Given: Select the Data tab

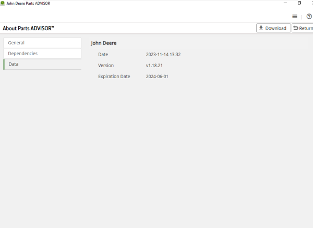Looking at the screenshot, I should point(42,65).
